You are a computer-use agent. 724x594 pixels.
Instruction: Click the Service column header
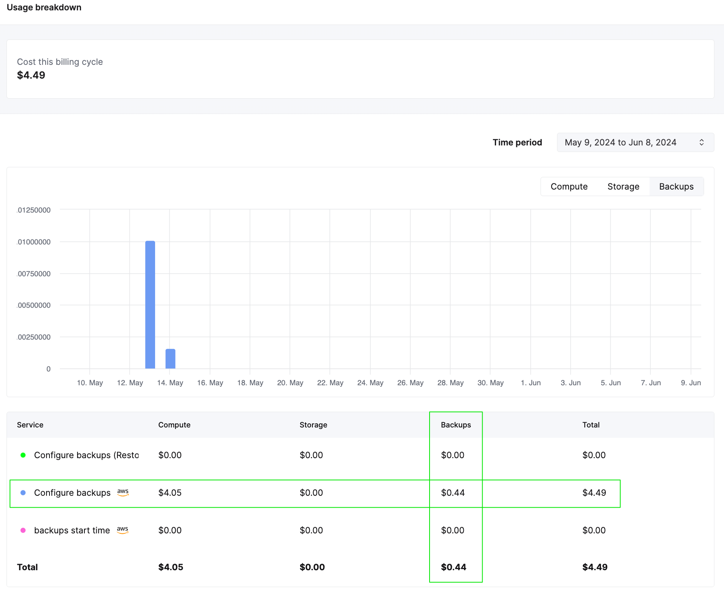pos(30,425)
